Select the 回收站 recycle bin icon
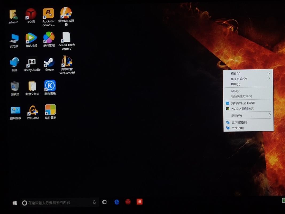285x214 pixels. click(x=15, y=86)
